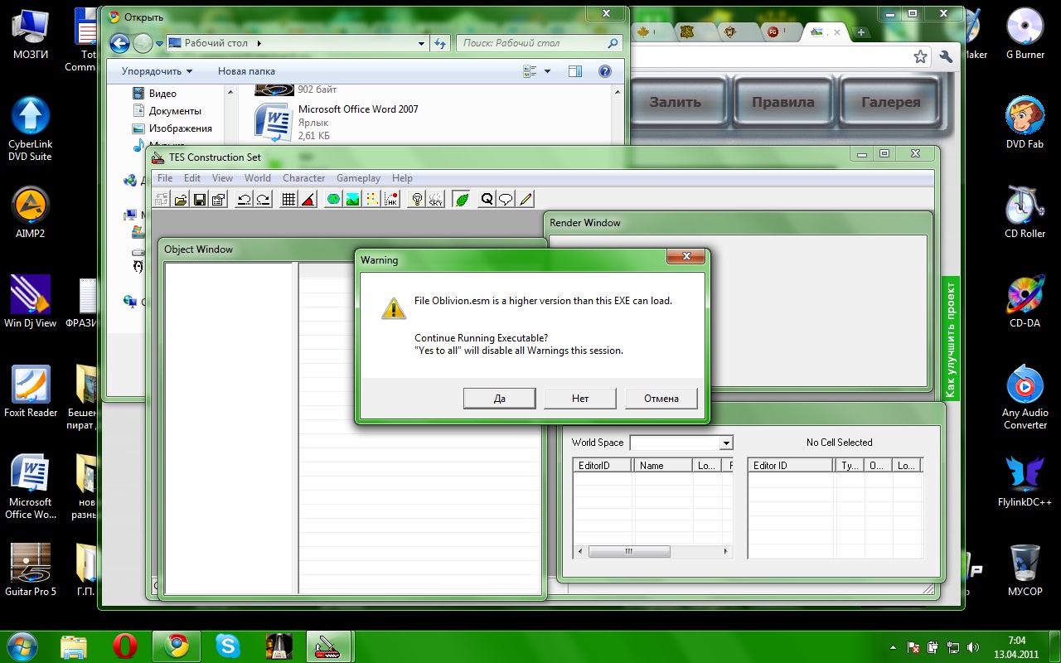Click Правила button on Chrome page
1061x663 pixels.
(783, 103)
